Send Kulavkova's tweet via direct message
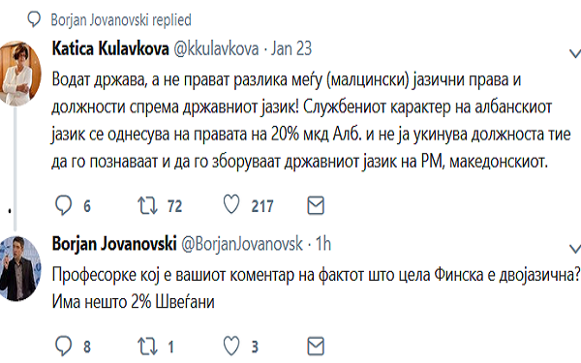 [x=316, y=205]
